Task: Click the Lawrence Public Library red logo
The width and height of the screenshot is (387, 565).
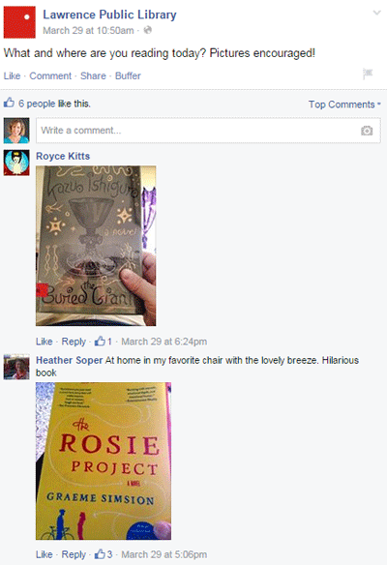Action: (19, 22)
